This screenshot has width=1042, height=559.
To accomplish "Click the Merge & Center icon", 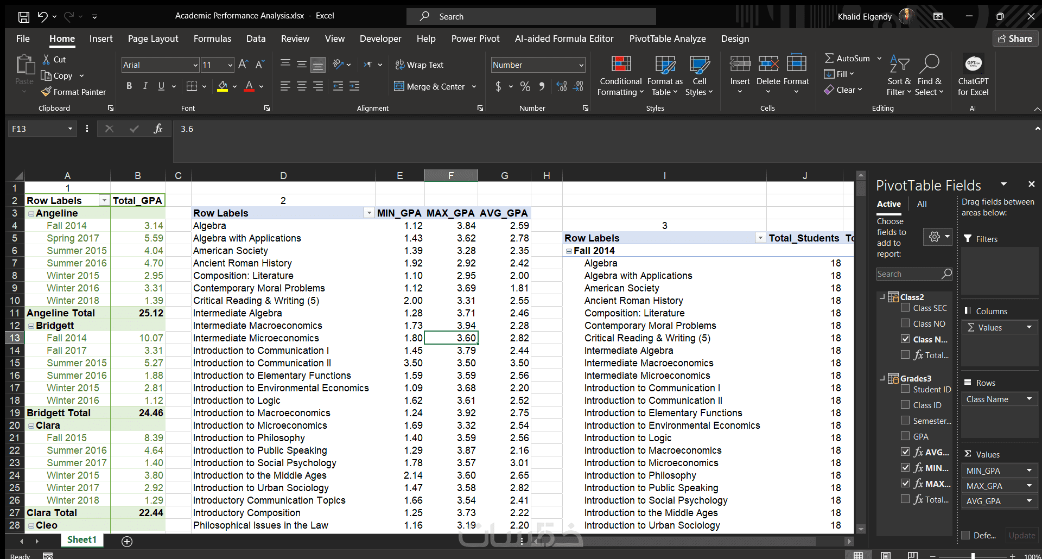I will [x=399, y=86].
